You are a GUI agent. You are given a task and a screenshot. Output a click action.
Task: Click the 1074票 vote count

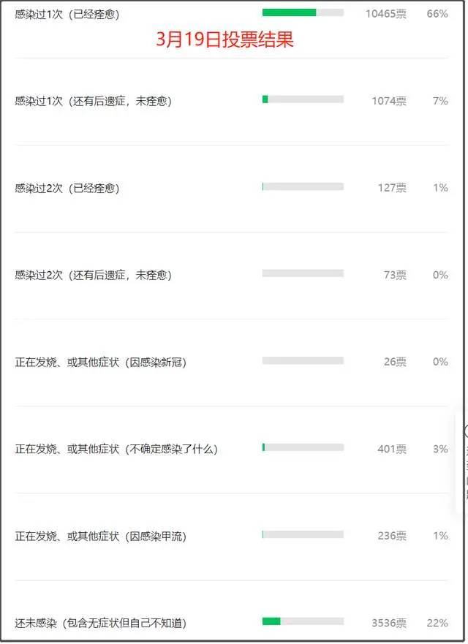tap(389, 101)
